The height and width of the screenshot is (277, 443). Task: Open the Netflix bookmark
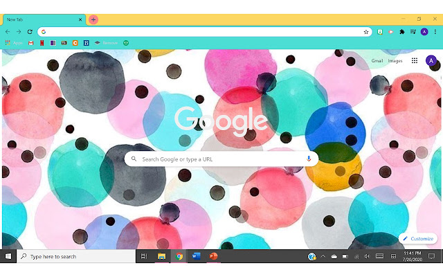tap(42, 43)
